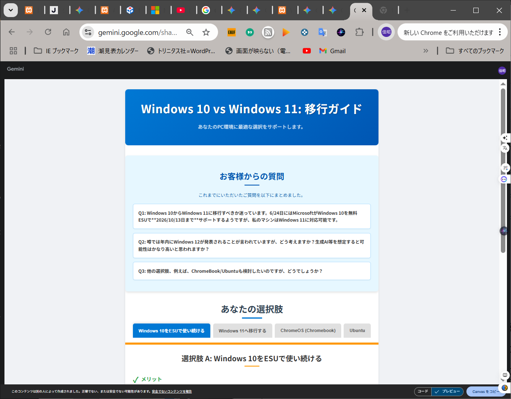
Task: Bookmark this page with the star icon
Action: pos(206,32)
